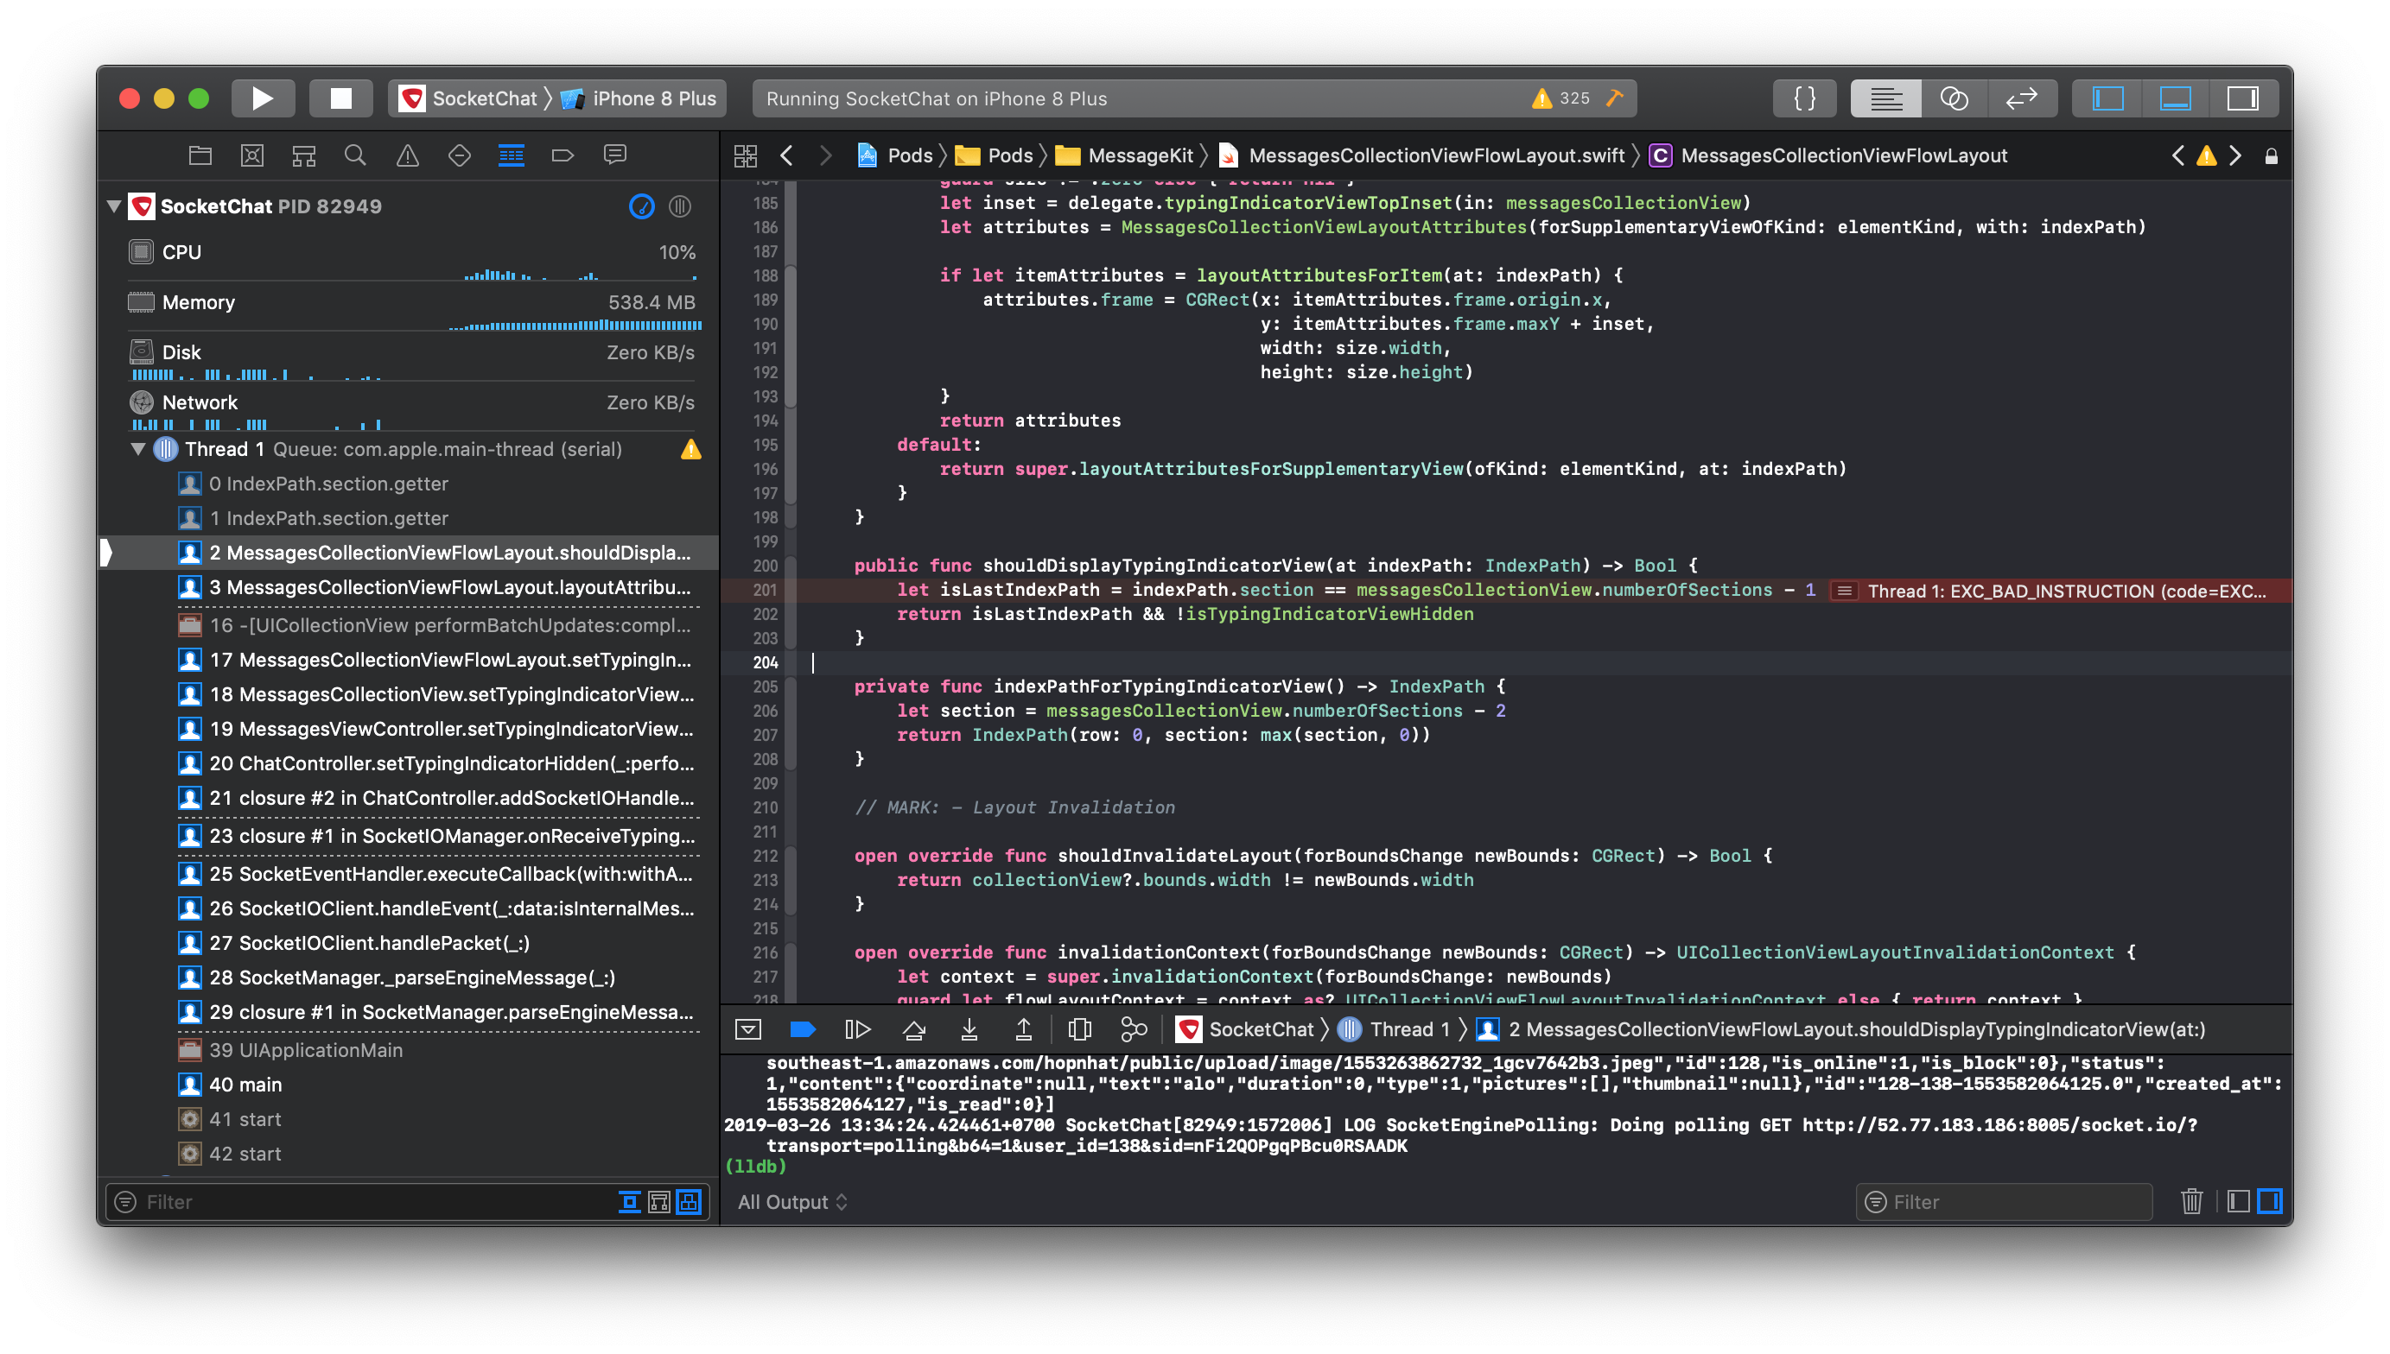This screenshot has width=2390, height=1354.
Task: Click Debug View Hierarchy button
Action: [1079, 1028]
